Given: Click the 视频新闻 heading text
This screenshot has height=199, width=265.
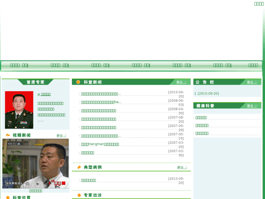Looking at the screenshot, I should tap(22, 135).
